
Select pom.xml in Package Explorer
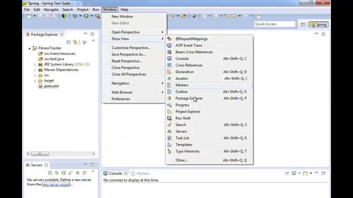coord(51,86)
